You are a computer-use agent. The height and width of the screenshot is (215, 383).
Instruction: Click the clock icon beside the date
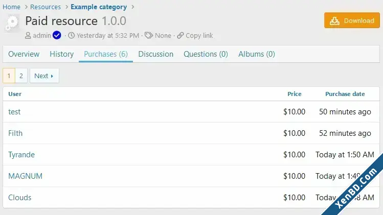[x=71, y=35]
